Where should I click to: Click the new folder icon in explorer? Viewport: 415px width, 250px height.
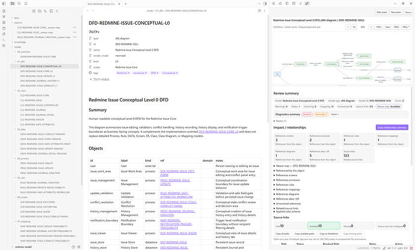click(40, 11)
